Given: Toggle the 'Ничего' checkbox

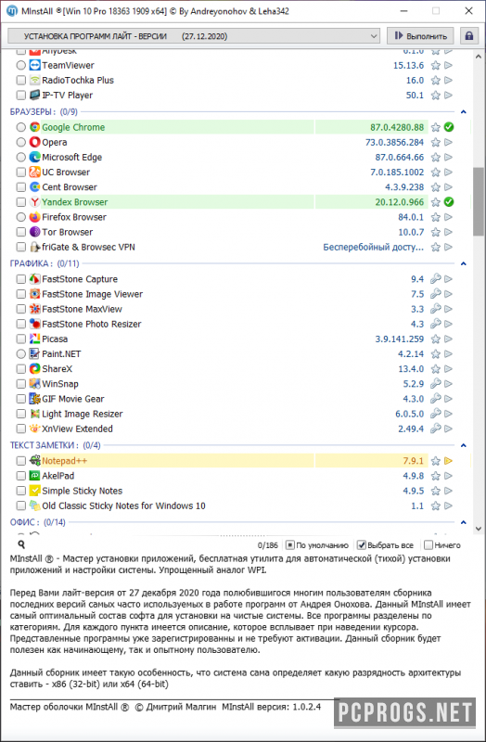Looking at the screenshot, I should click(x=428, y=545).
